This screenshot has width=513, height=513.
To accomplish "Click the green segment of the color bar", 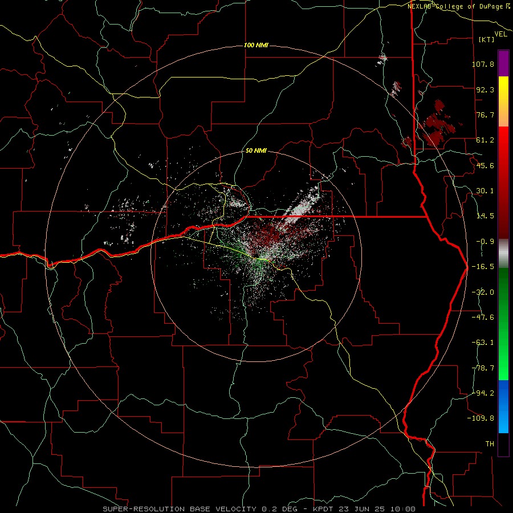I will coord(503,324).
